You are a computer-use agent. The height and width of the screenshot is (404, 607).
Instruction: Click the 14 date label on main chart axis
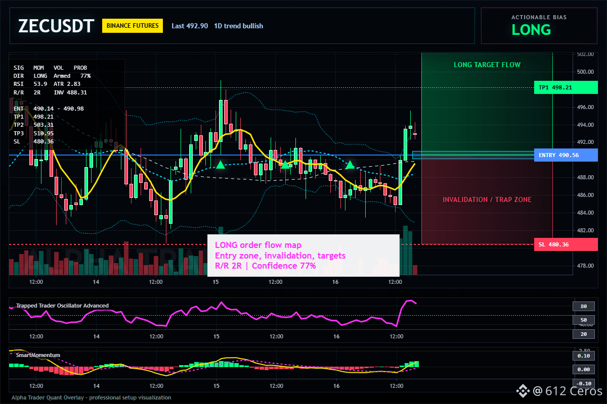tap(96, 282)
